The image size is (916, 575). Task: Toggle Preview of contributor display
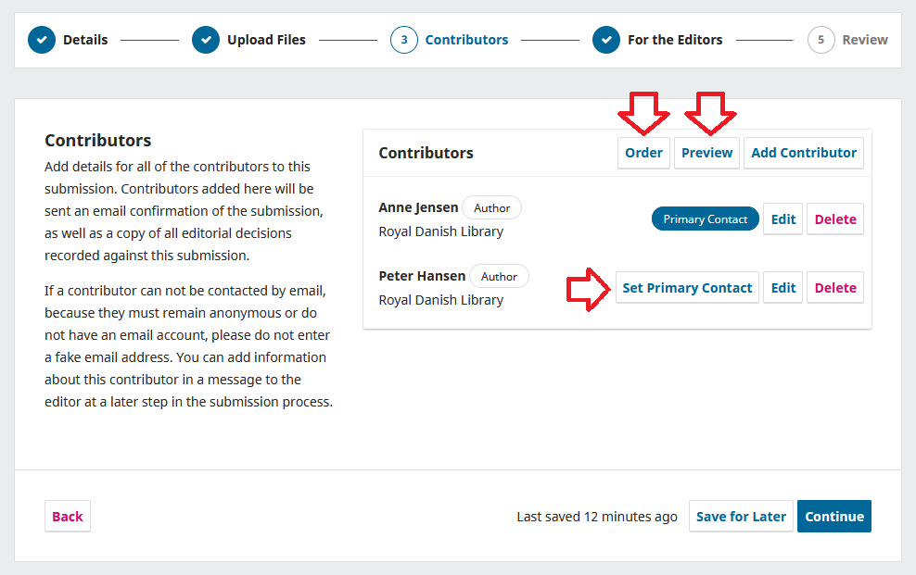tap(706, 153)
